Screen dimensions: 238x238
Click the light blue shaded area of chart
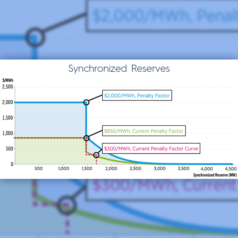[48, 119]
